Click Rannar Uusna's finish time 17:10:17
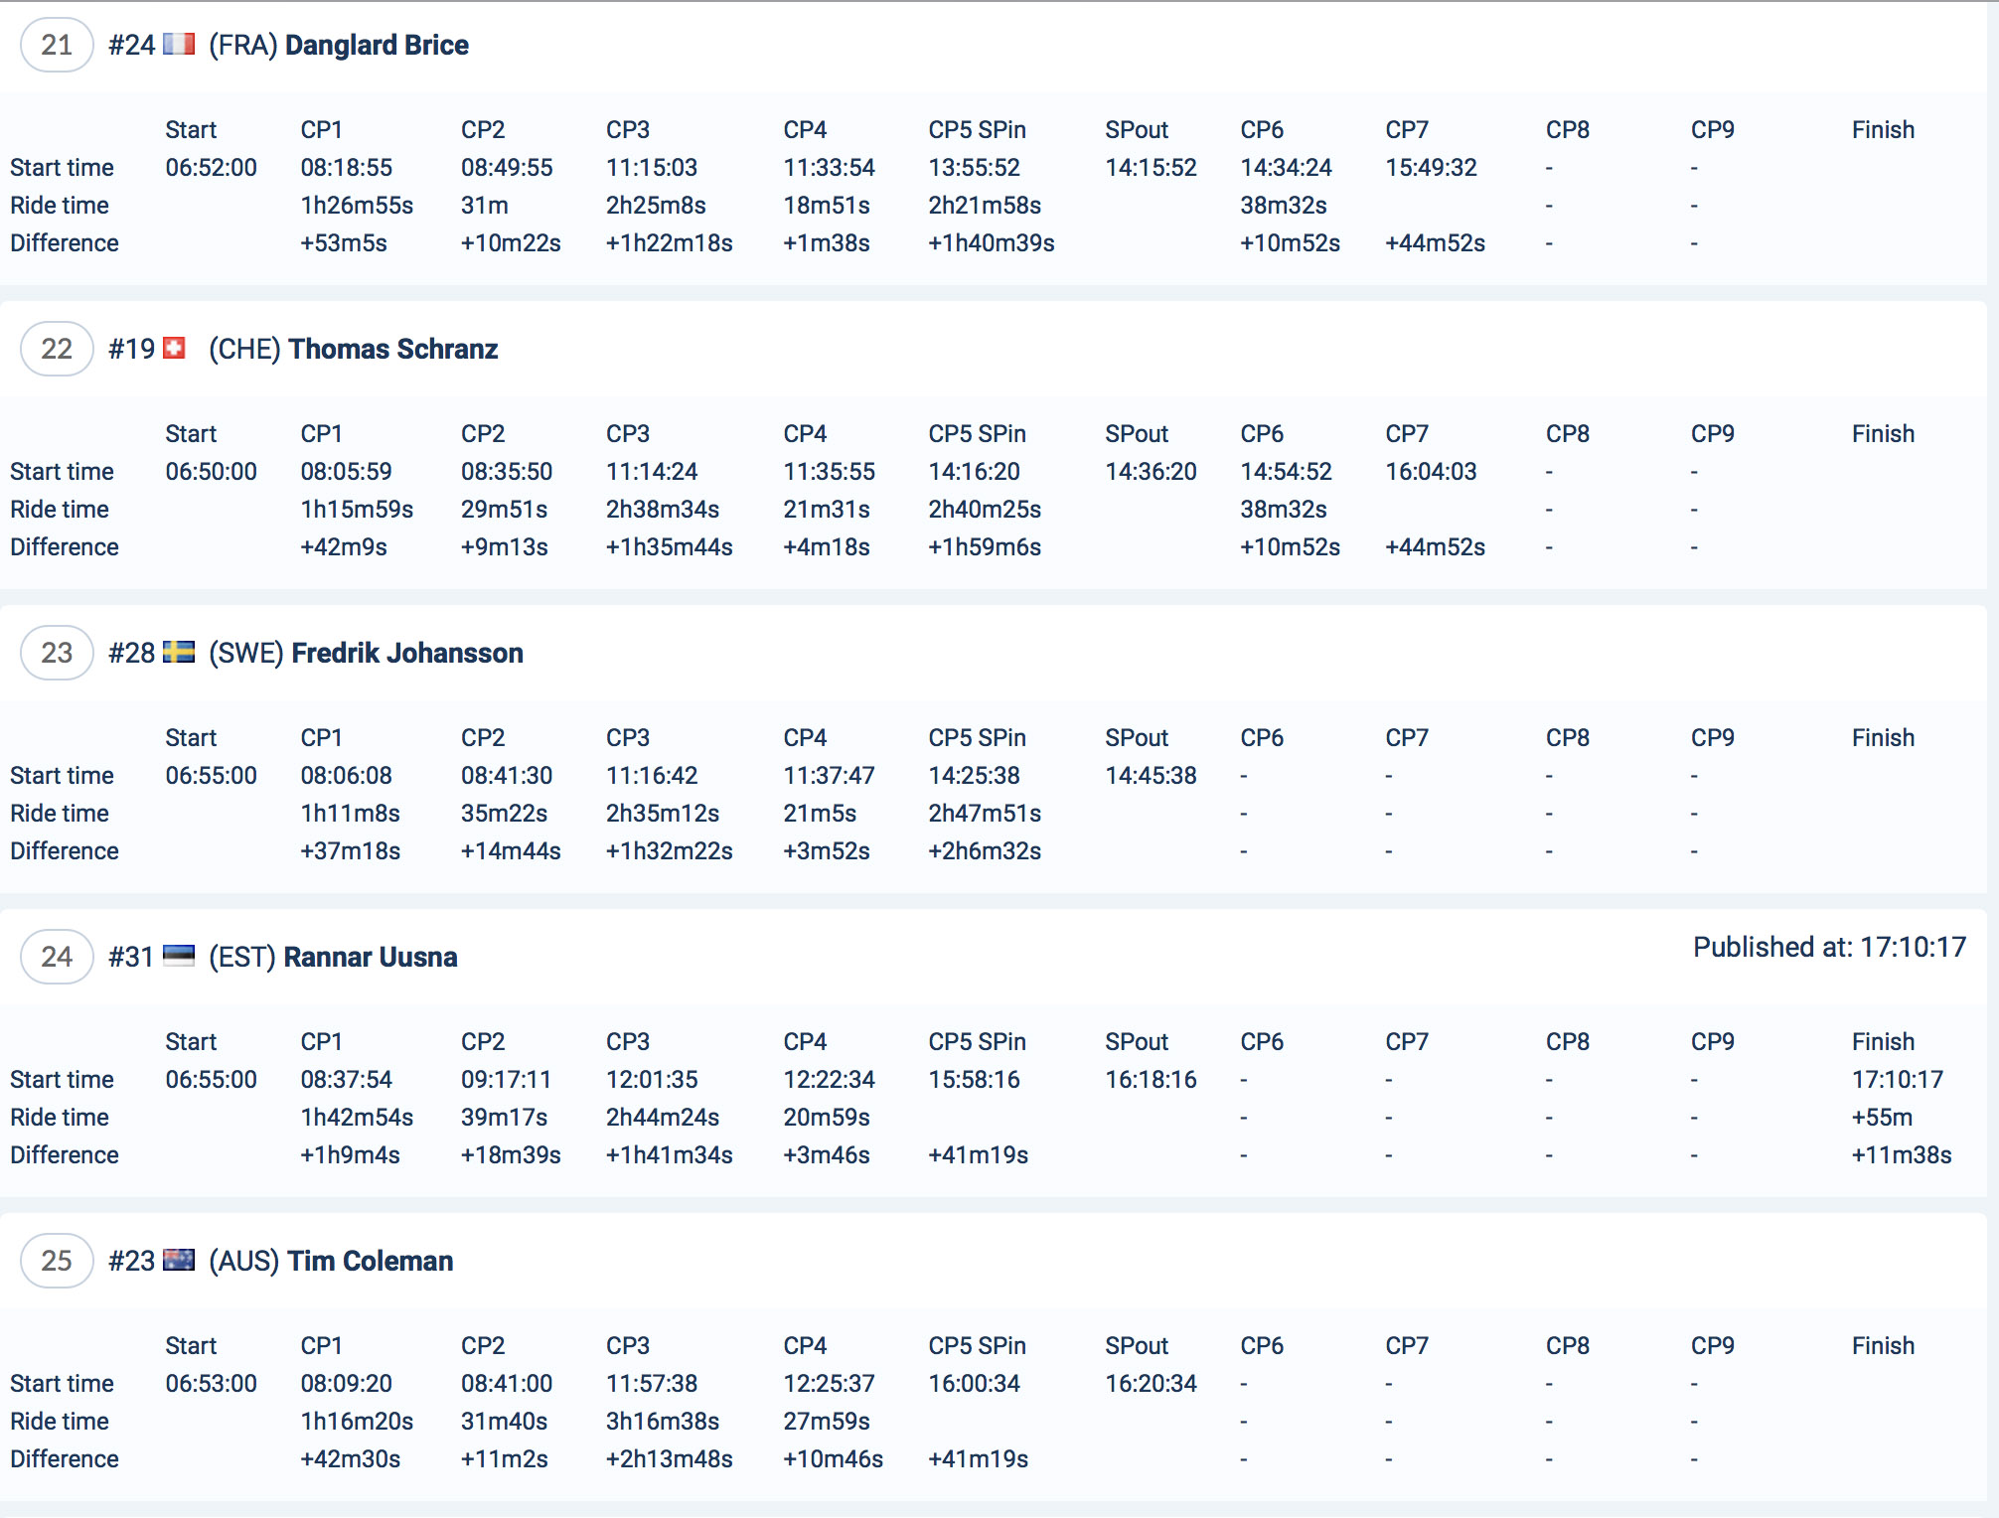Viewport: 1999px width, 1518px height. point(1897,1079)
